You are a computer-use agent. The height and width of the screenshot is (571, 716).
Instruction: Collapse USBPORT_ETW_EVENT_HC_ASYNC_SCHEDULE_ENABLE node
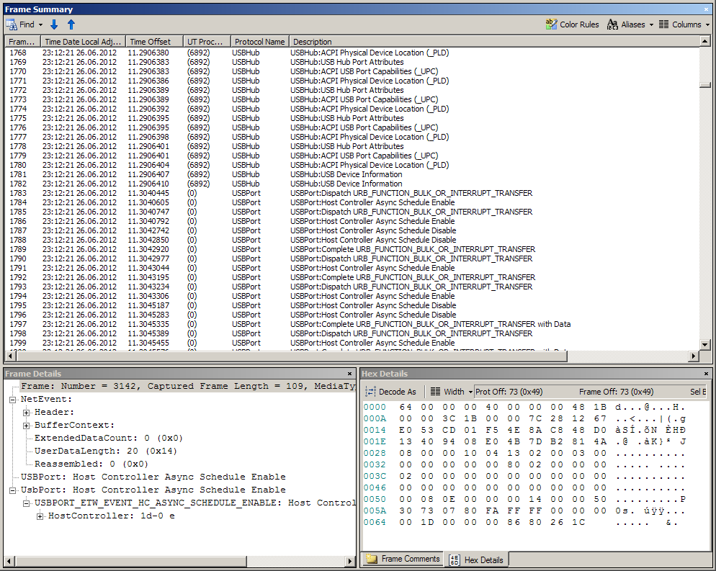coord(27,503)
